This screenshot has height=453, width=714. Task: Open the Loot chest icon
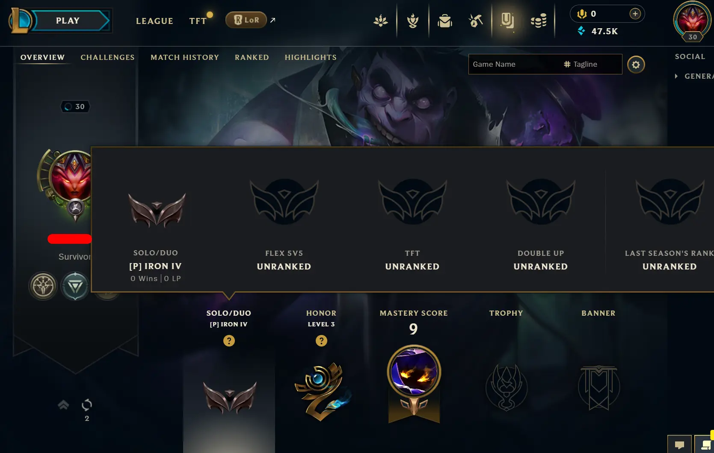click(x=445, y=21)
